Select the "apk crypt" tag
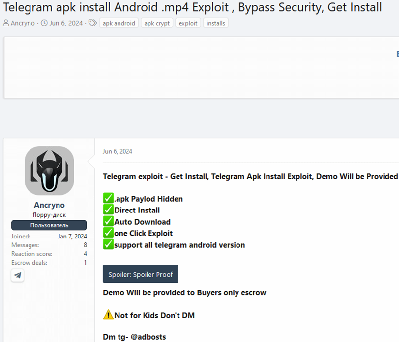 tap(157, 23)
